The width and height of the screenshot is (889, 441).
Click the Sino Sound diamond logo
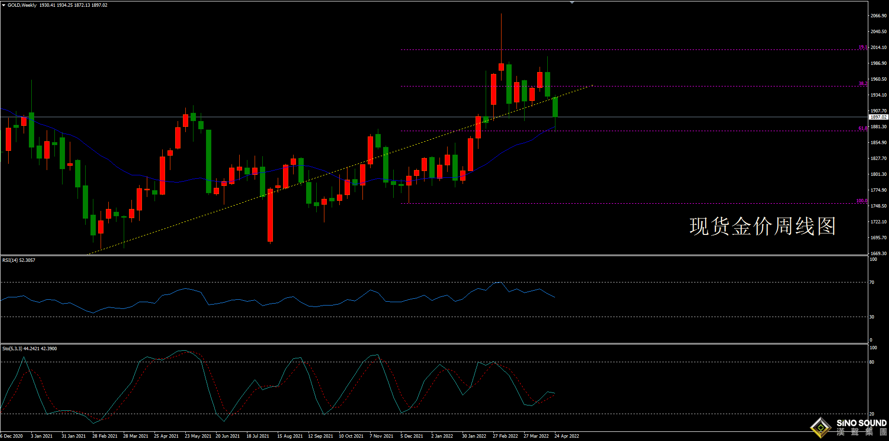pyautogui.click(x=821, y=427)
